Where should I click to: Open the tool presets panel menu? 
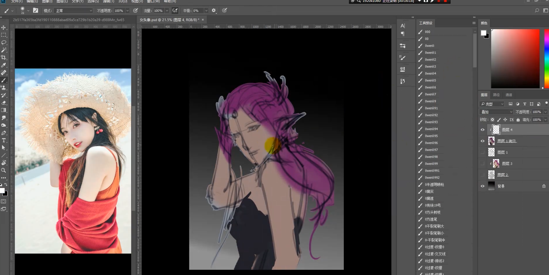coord(474,23)
